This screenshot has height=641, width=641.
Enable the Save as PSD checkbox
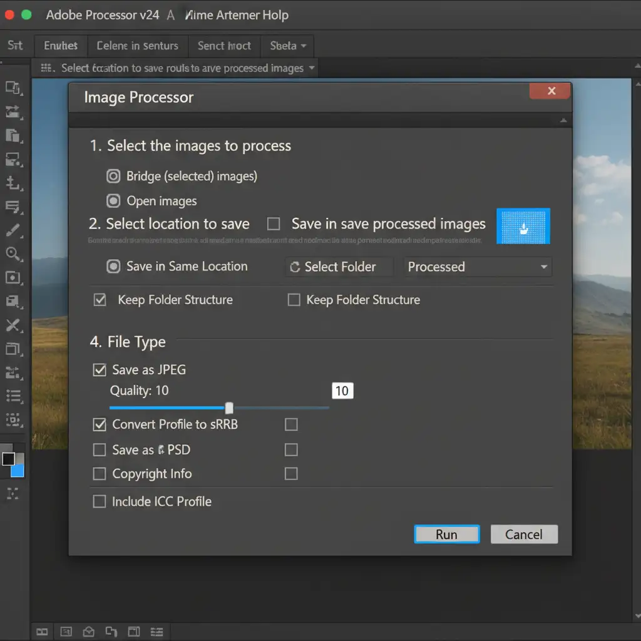(100, 450)
